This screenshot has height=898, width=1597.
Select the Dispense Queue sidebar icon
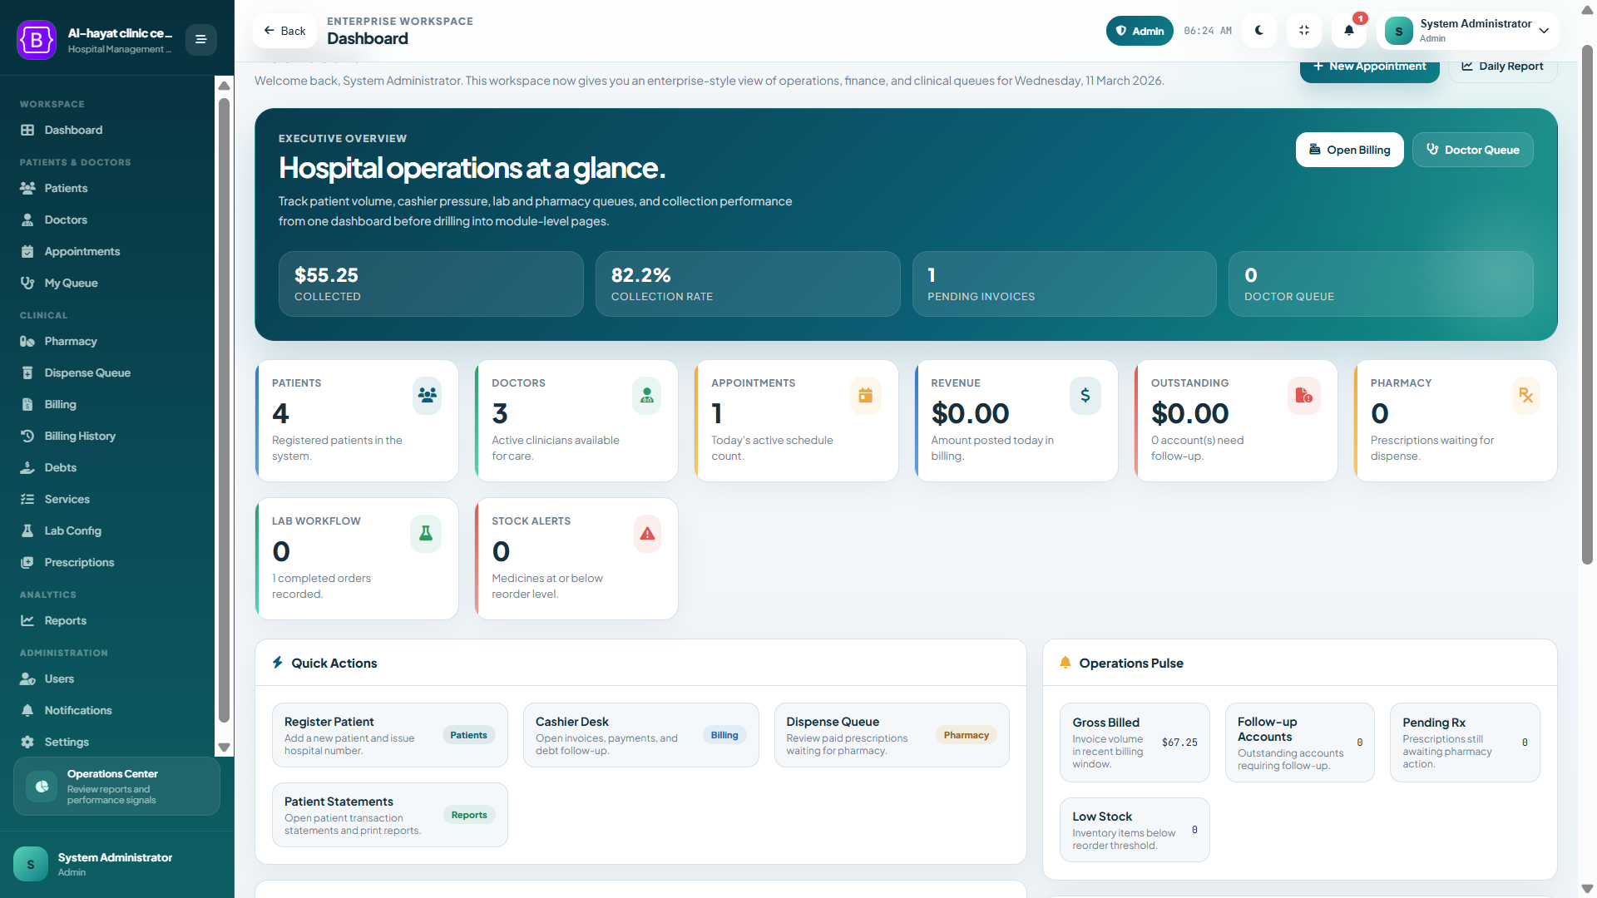click(28, 373)
